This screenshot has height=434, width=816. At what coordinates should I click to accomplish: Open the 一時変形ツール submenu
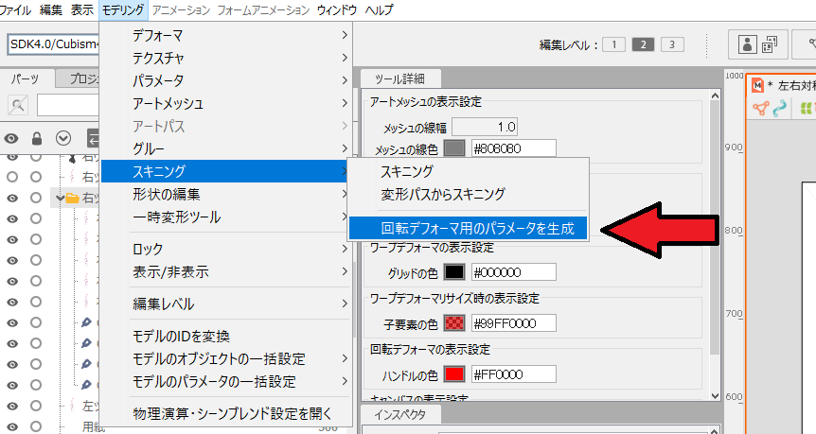click(226, 217)
